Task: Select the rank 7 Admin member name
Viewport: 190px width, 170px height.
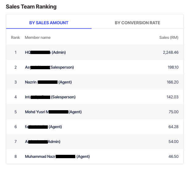Action: [43, 141]
